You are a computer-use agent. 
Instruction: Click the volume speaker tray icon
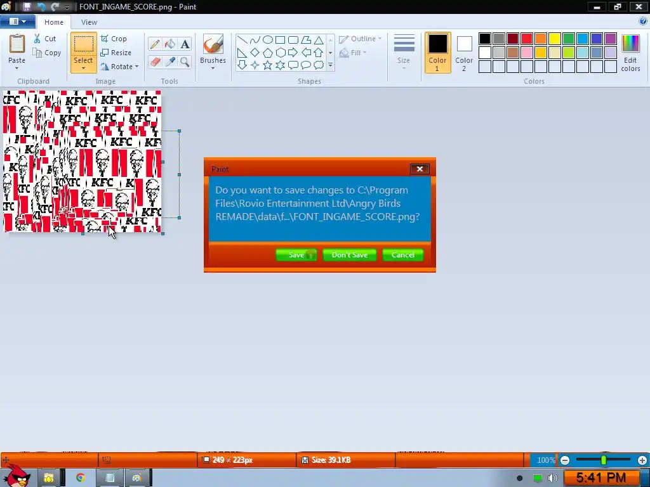(x=553, y=478)
